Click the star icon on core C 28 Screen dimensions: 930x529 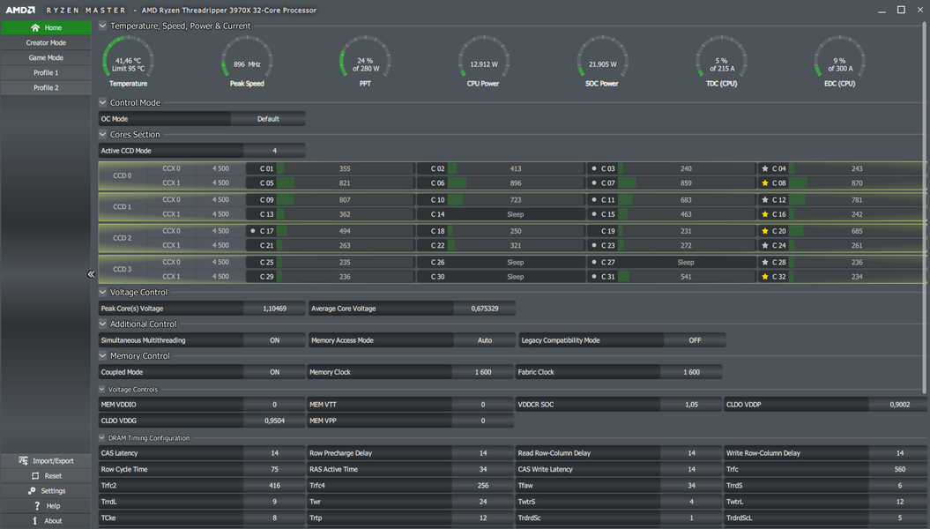765,262
